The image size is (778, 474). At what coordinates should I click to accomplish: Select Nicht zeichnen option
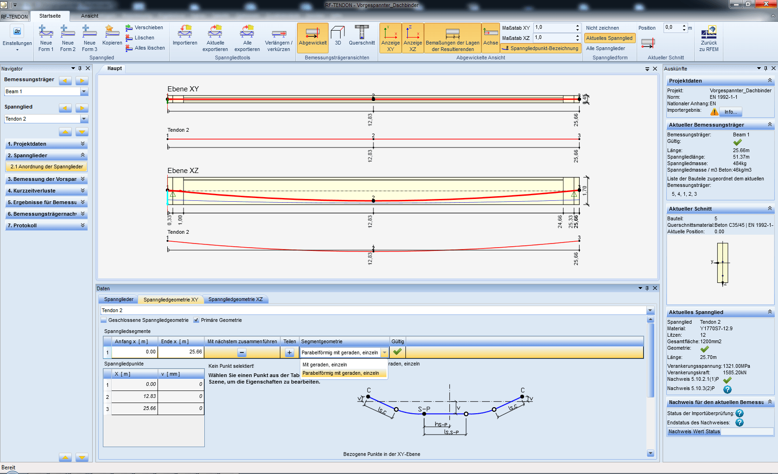(602, 28)
